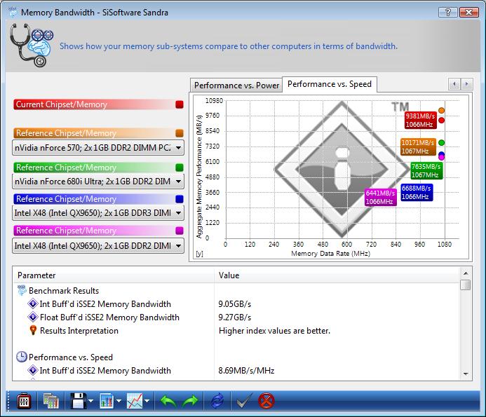486x417 pixels.
Task: Expand the bar chart icon's dropdown arrow
Action: point(119,401)
